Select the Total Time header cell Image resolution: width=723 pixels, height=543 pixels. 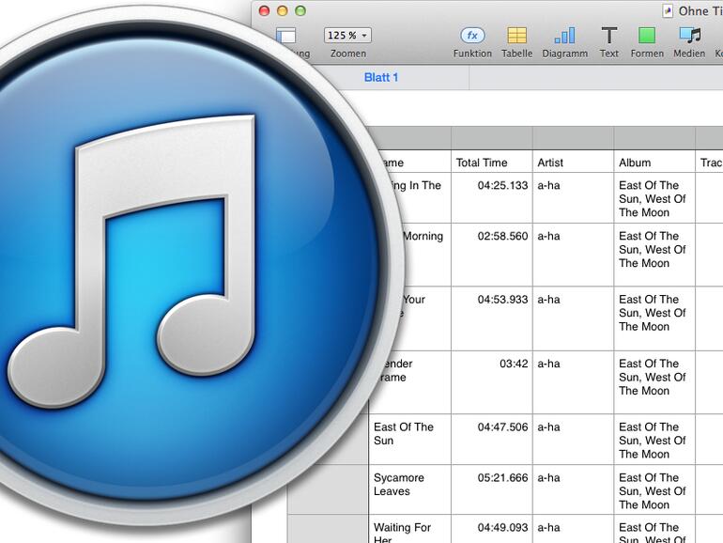492,162
